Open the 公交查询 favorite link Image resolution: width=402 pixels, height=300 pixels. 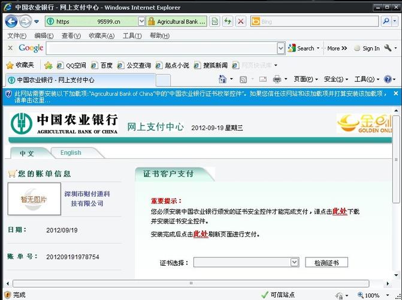click(x=134, y=65)
